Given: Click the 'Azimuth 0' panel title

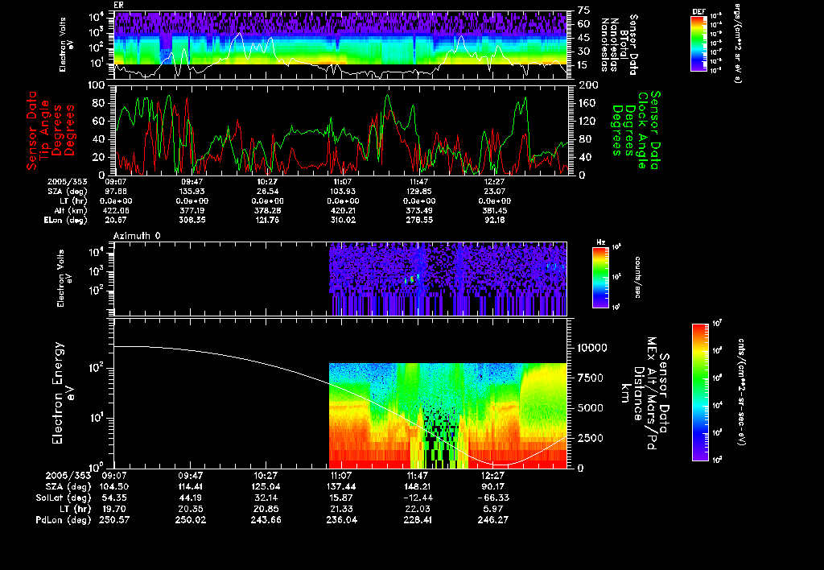Looking at the screenshot, I should 137,236.
